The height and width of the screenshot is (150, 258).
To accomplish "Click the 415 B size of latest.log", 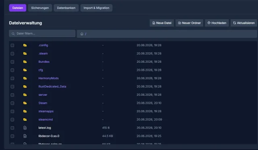I will pos(106,127).
